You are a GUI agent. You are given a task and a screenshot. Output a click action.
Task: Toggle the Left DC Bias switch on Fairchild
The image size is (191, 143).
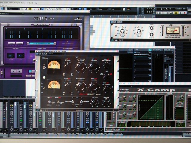50,102
